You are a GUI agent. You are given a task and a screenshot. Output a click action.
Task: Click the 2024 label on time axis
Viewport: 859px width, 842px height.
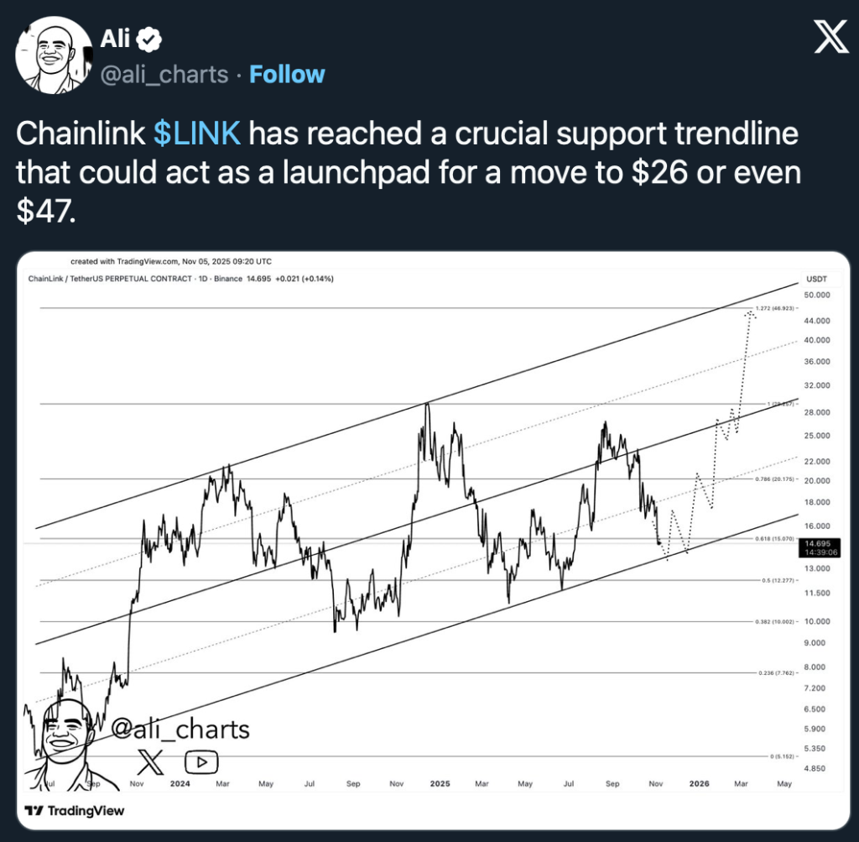[181, 783]
